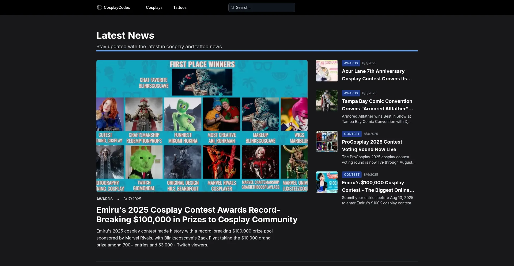
Task: Click the Latest News heading
Action: (x=125, y=35)
